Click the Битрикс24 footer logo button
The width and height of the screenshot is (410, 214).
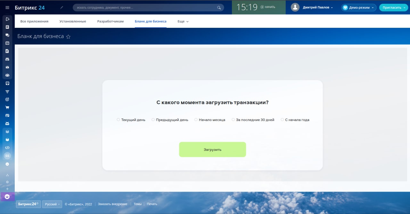click(x=28, y=204)
